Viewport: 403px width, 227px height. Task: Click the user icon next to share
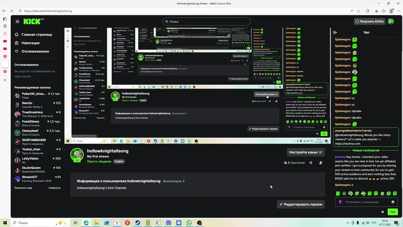pyautogui.click(x=321, y=163)
